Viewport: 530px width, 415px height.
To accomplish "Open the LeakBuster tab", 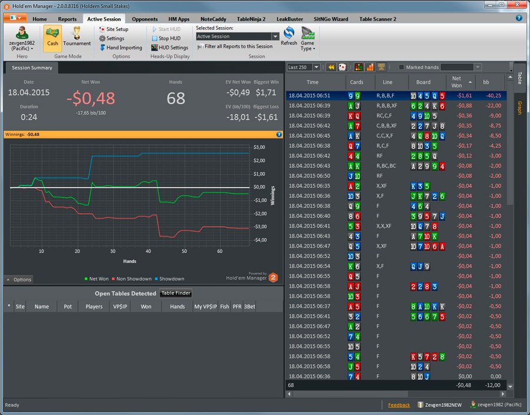I will pyautogui.click(x=290, y=19).
